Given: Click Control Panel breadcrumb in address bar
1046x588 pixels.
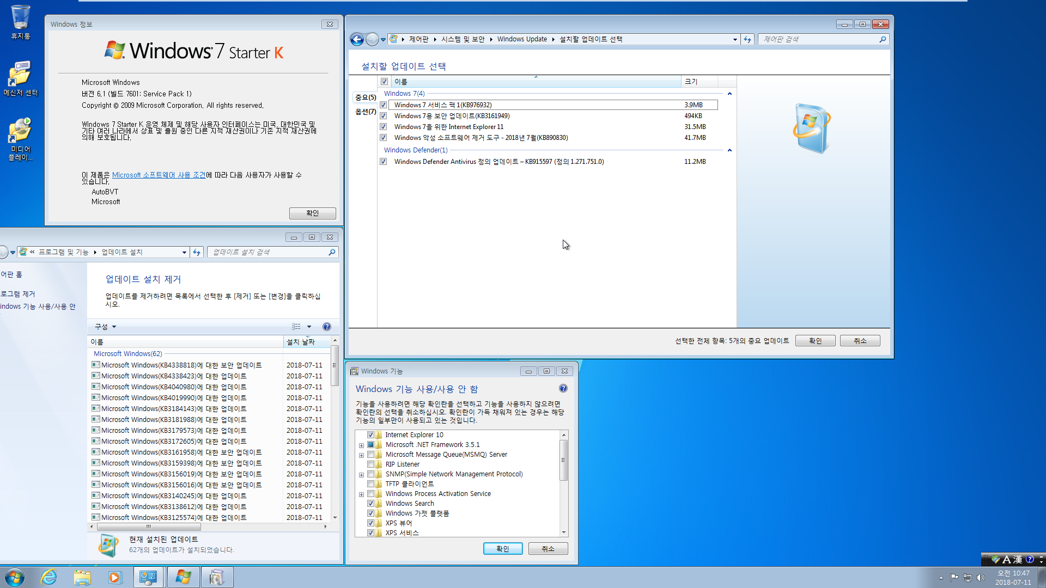Looking at the screenshot, I should coord(418,39).
